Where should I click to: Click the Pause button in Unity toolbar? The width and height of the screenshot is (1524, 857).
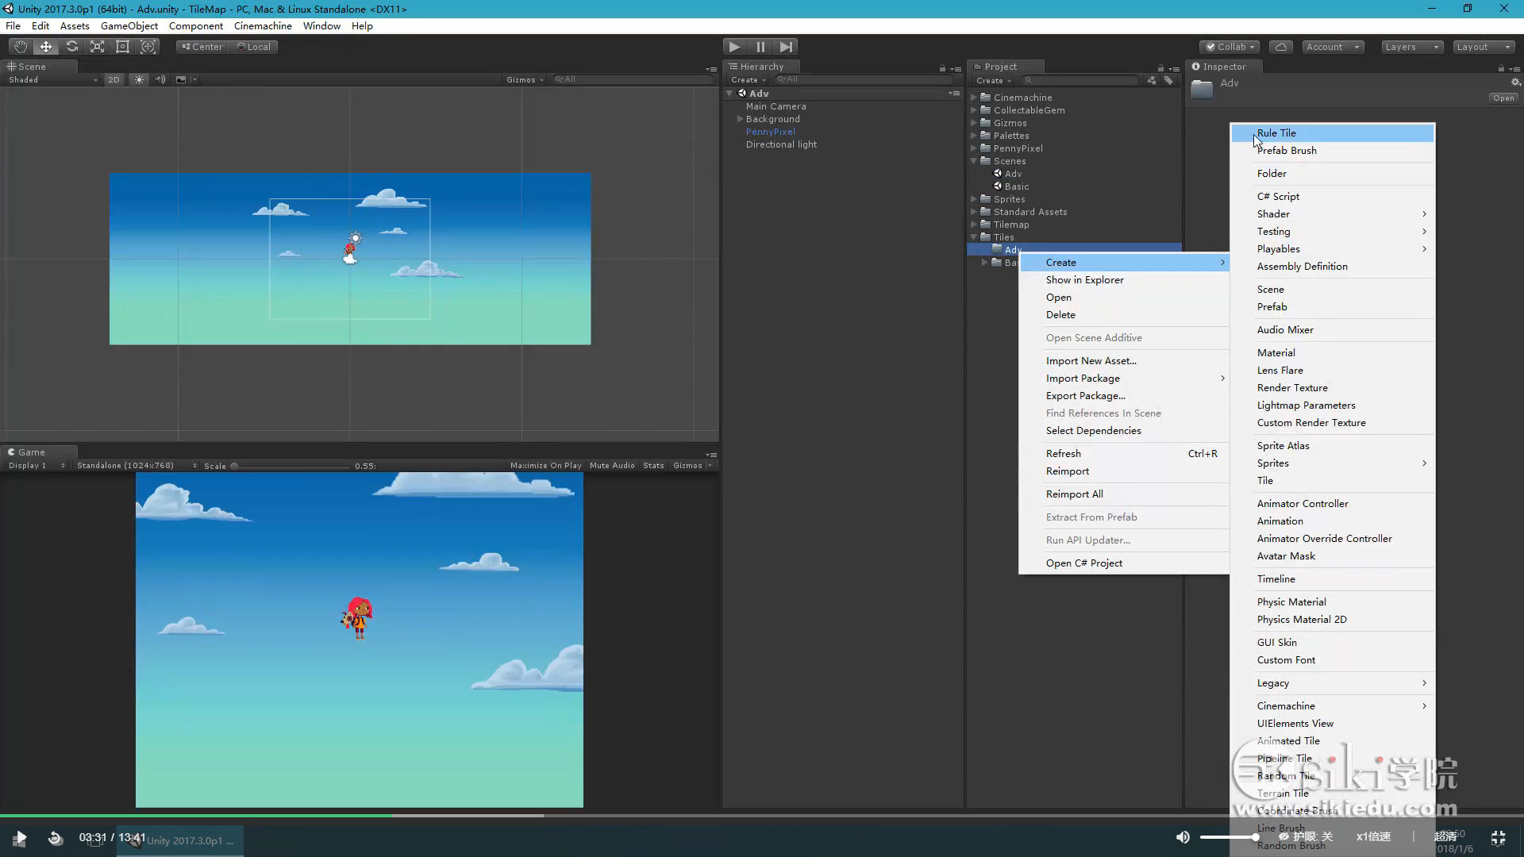(760, 47)
